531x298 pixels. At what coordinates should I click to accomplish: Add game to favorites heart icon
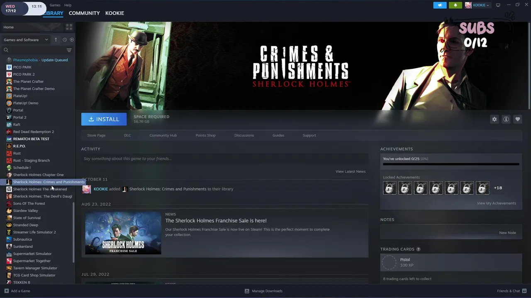point(517,119)
